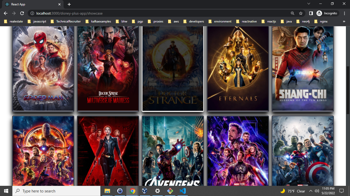The image size is (350, 196).
Task: Show hidden system tray icons
Action: tap(311, 191)
